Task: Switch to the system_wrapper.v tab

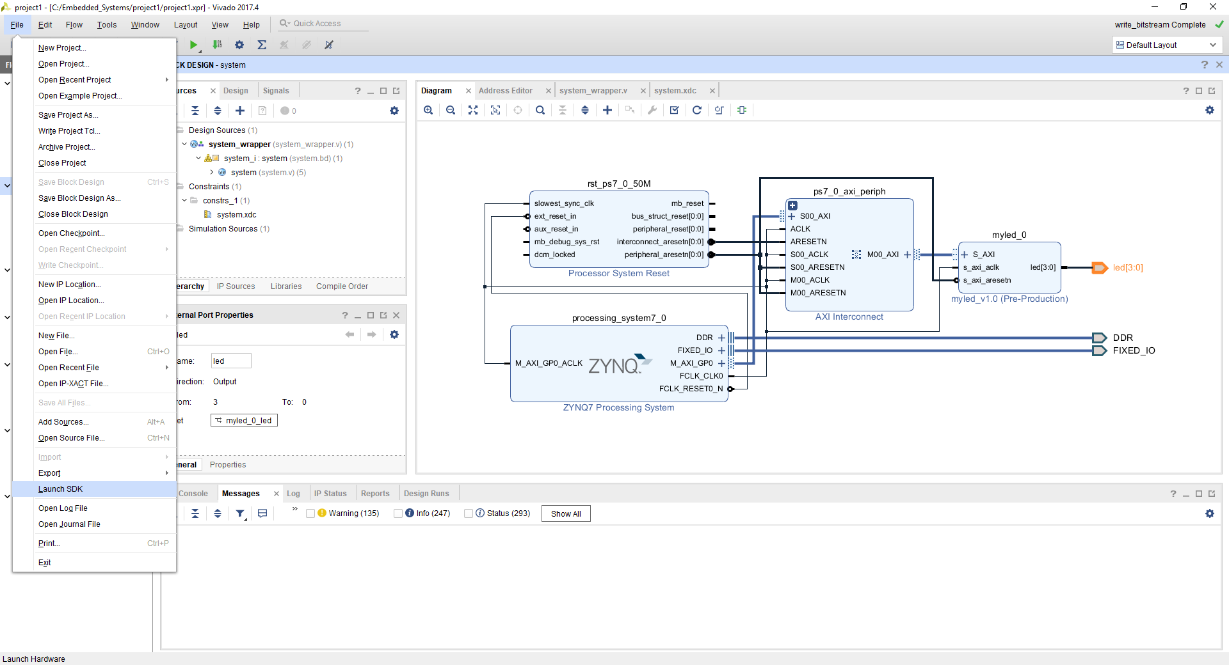Action: pyautogui.click(x=593, y=91)
